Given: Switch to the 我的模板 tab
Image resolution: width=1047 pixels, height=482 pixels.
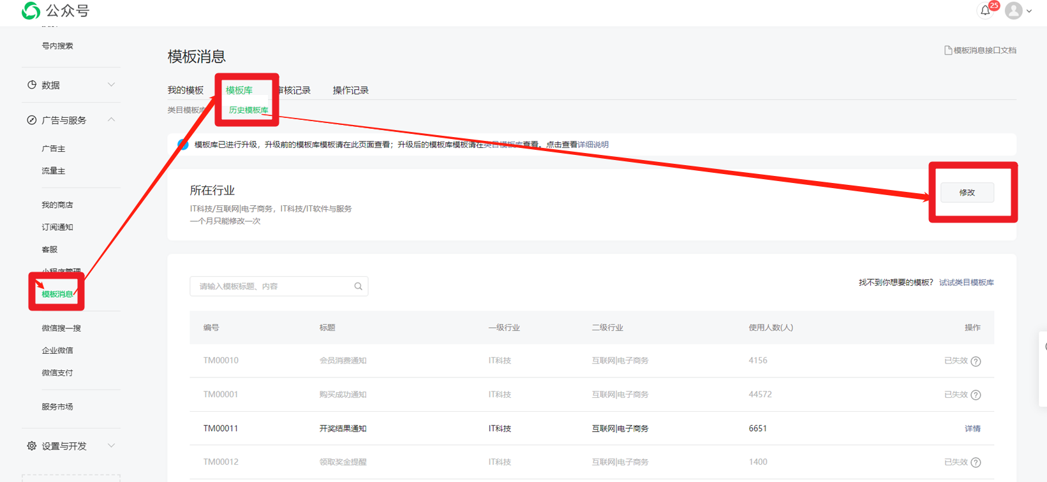Looking at the screenshot, I should pyautogui.click(x=185, y=91).
